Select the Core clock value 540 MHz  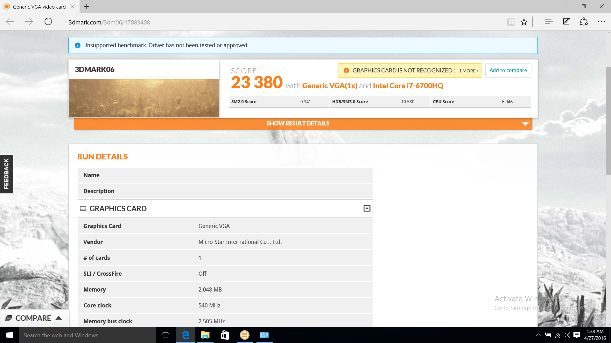pos(209,306)
